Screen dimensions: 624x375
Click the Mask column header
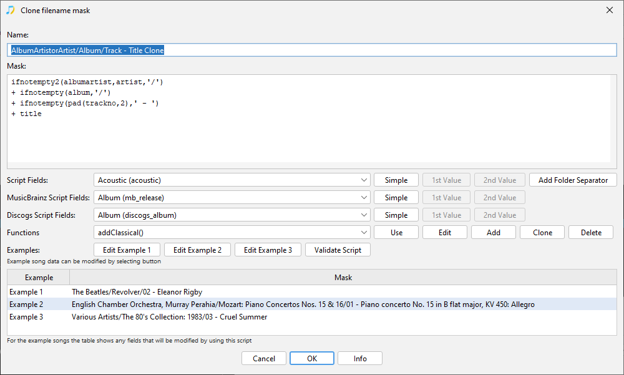click(343, 278)
